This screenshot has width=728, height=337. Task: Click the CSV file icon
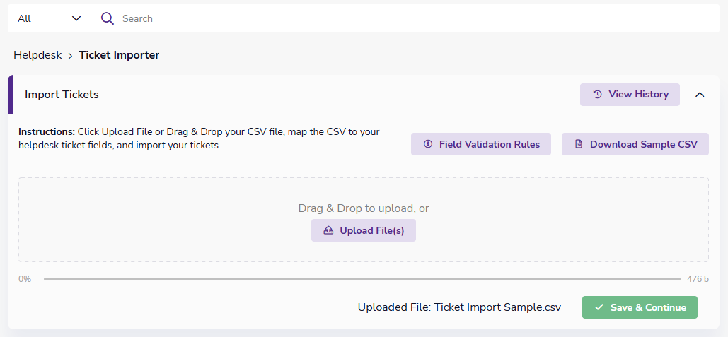(579, 144)
